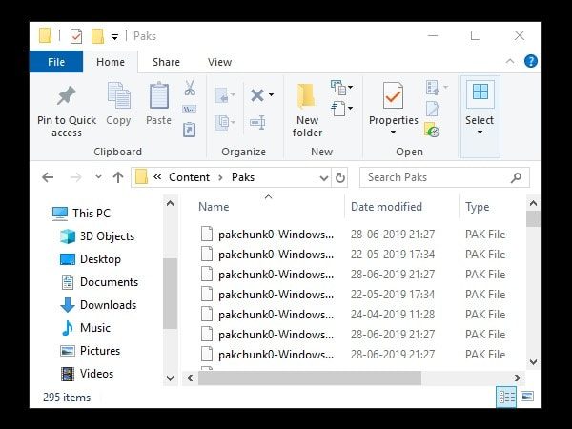This screenshot has height=429, width=572.
Task: Click the Open icon in ribbon
Action: (x=432, y=88)
